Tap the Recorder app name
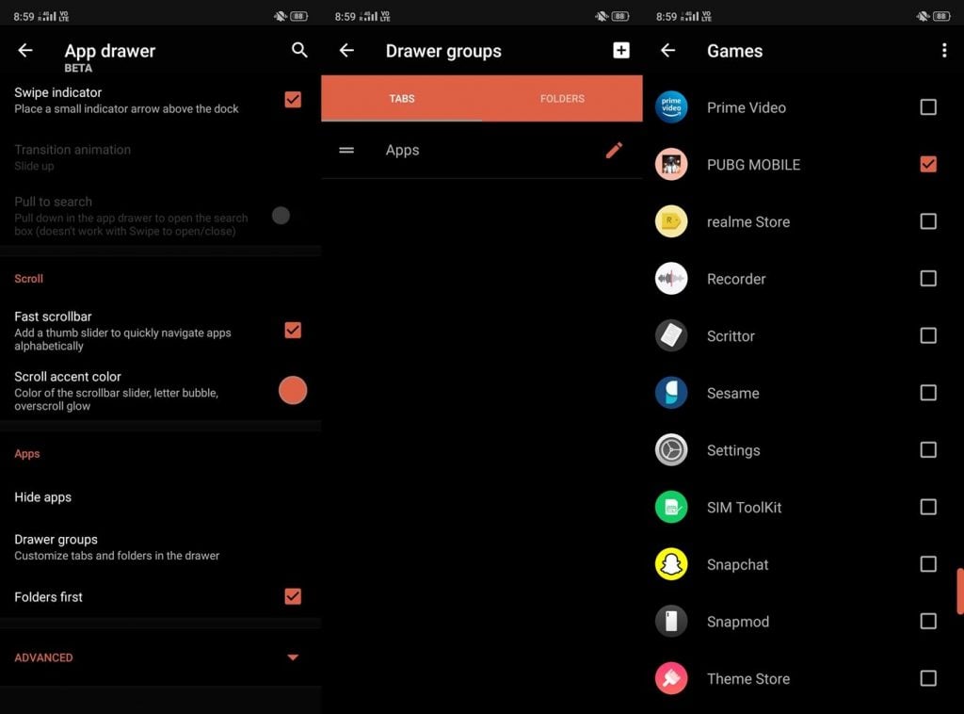 pos(736,279)
